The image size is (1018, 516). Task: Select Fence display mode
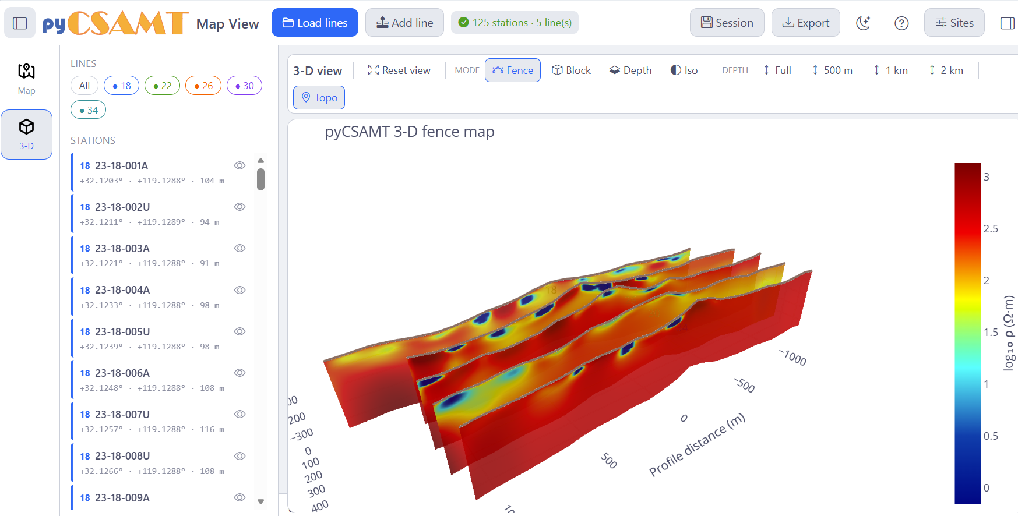coord(513,70)
